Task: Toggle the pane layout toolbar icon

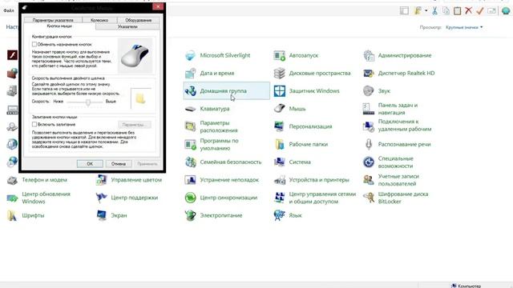Action: (x=404, y=10)
